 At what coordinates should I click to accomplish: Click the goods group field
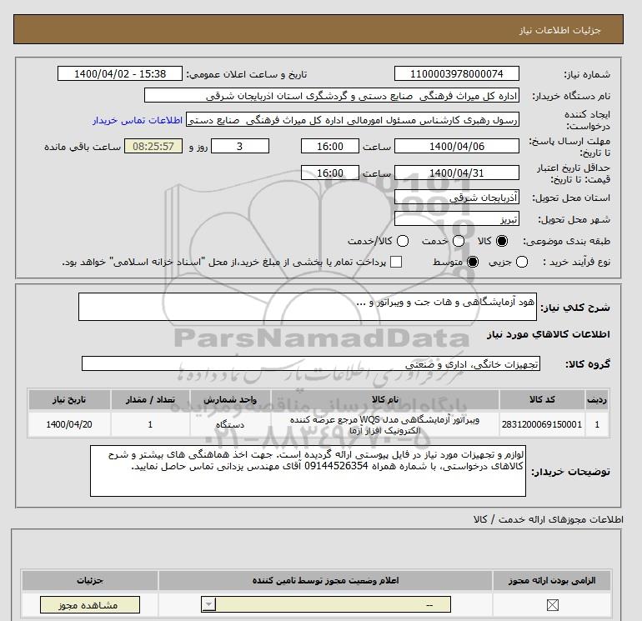pyautogui.click(x=311, y=363)
